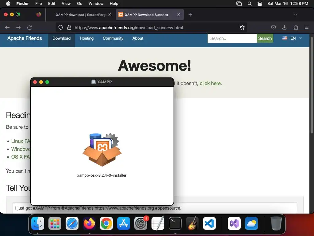
Task: Click the green Search button
Action: click(x=265, y=38)
